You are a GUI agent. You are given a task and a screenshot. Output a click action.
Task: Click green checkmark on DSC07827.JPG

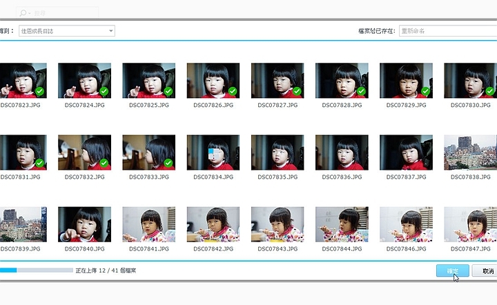click(297, 91)
